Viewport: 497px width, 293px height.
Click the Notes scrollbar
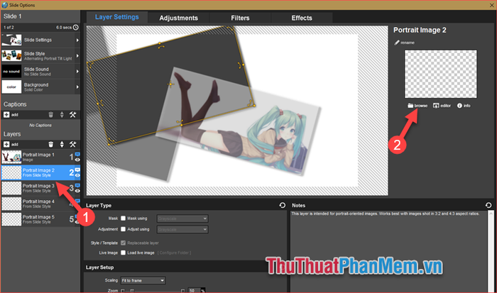[x=491, y=252]
